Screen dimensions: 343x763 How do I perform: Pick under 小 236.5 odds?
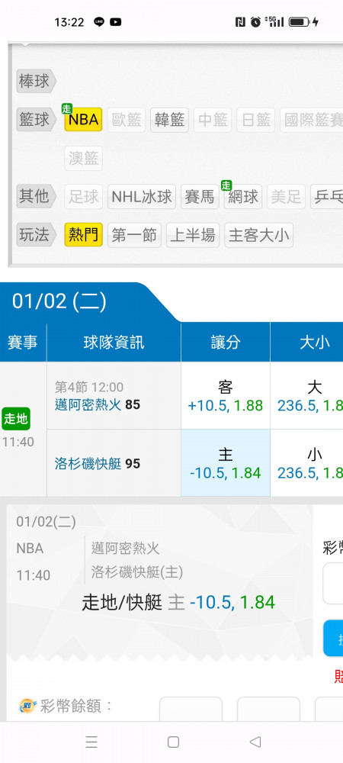306,463
